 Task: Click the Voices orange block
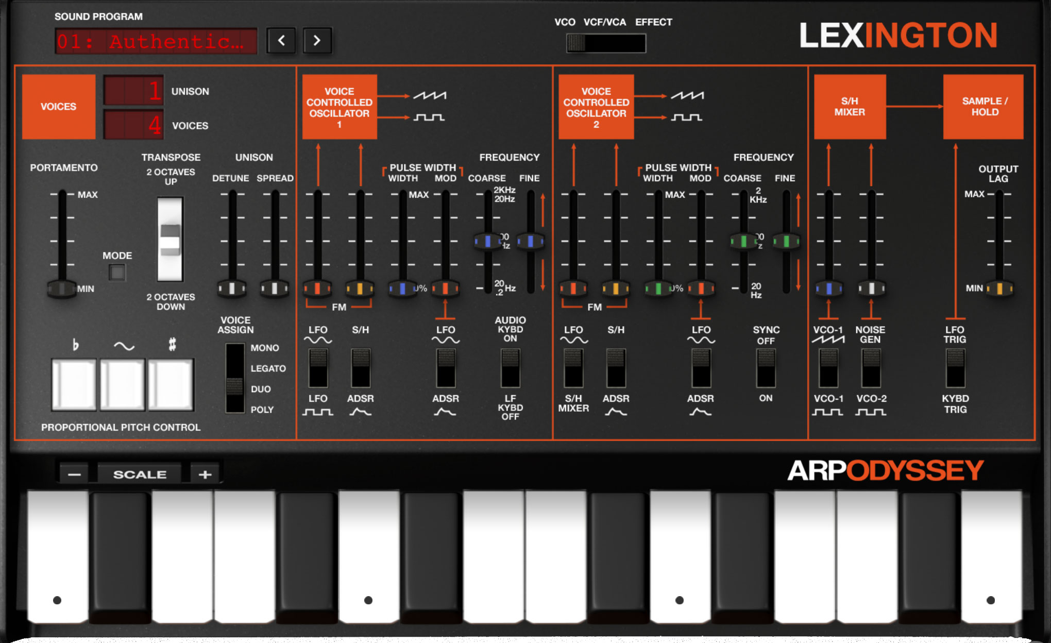pyautogui.click(x=59, y=107)
